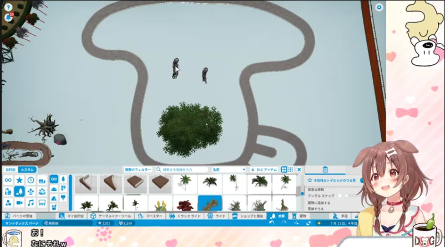This screenshot has width=445, height=247.
Task: Open the 複数のフィルター filter dropdown
Action: (x=138, y=169)
